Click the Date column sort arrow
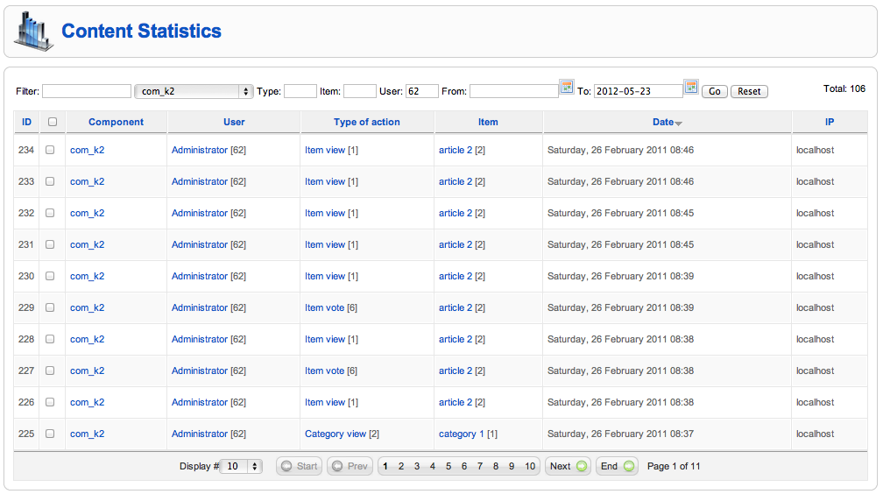Viewport: 883px width, 494px height. tap(679, 123)
